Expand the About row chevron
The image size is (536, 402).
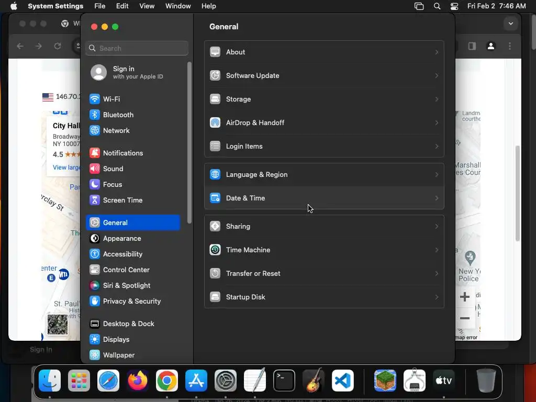pos(437,52)
